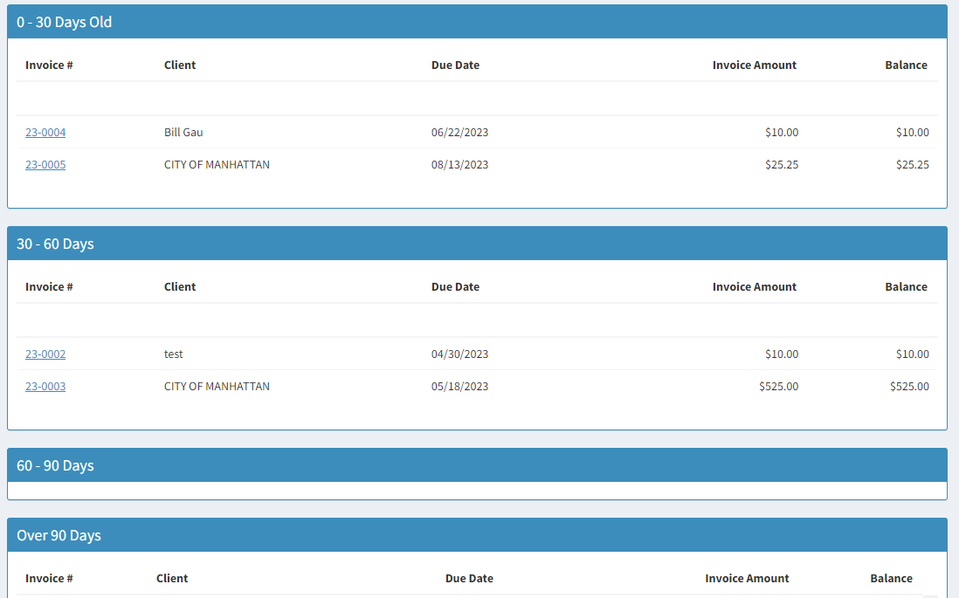Click 'Client' header in 30-60 Days table

click(180, 286)
